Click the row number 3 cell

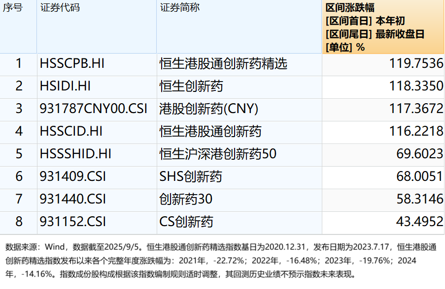(18, 109)
